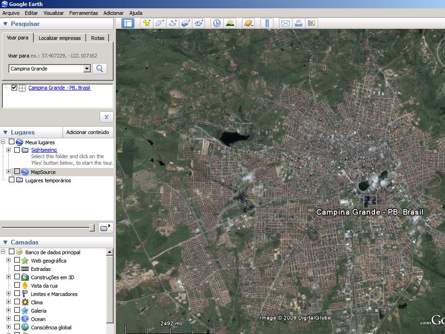Check the MapSource checkbox
Screen dimensions: 445x334
[x=17, y=171]
